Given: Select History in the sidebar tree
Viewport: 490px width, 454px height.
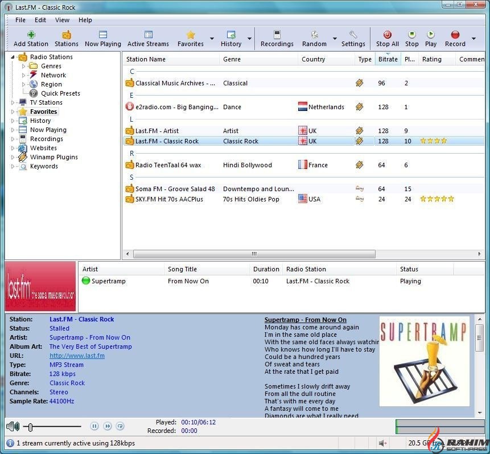Looking at the screenshot, I should point(40,121).
